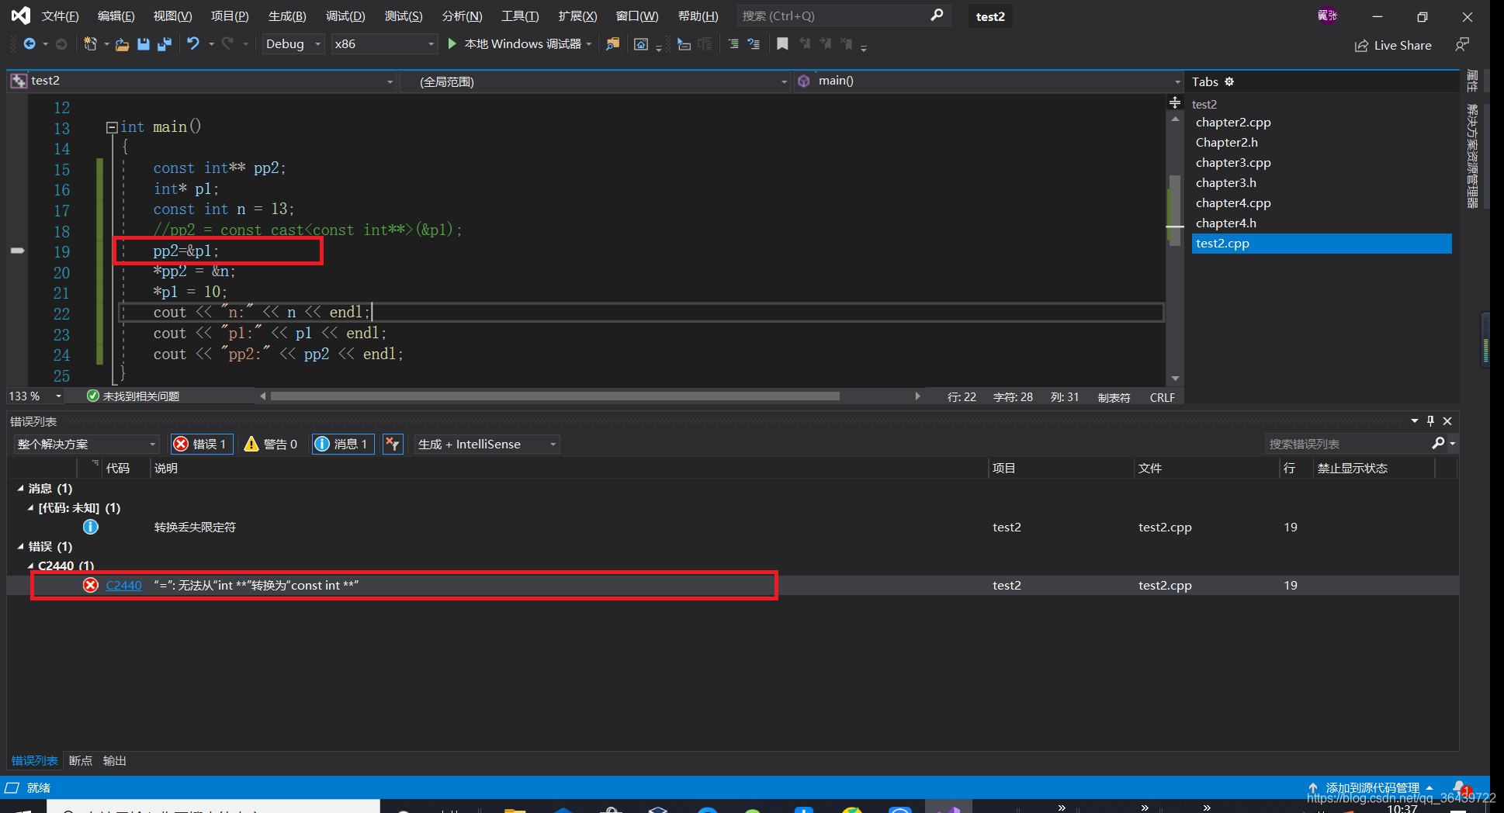Open the 编辑(E) menu
1504x813 pixels.
116,16
